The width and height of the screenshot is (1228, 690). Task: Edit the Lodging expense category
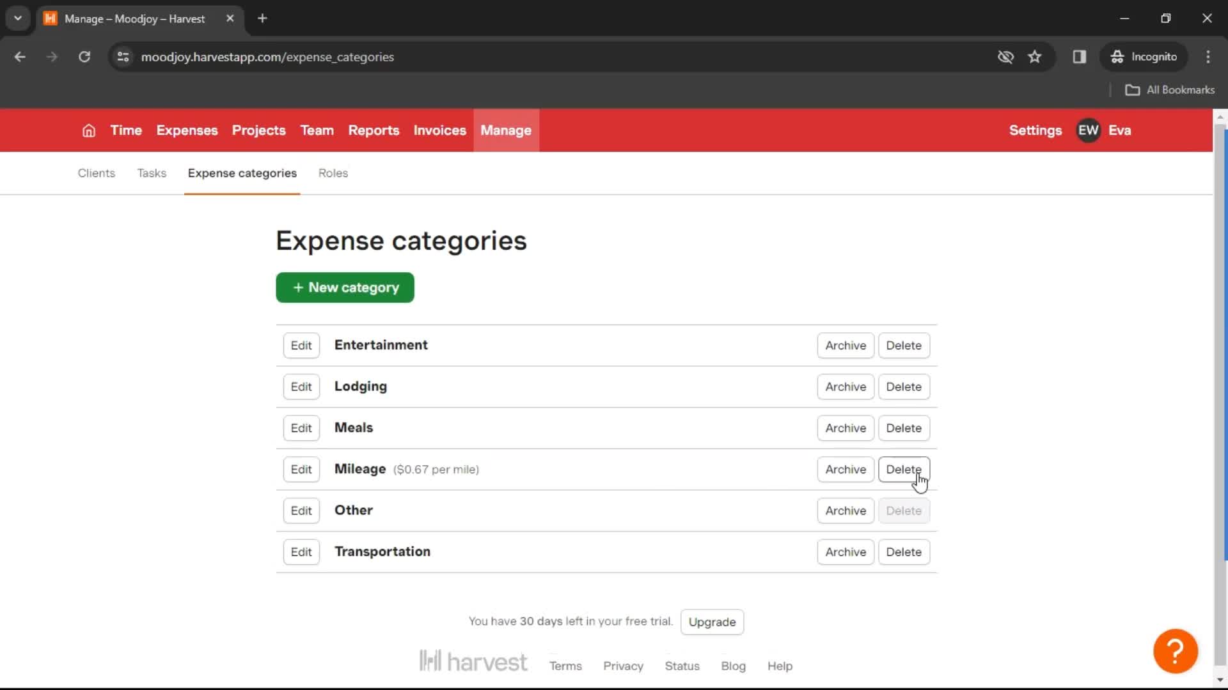tap(301, 387)
